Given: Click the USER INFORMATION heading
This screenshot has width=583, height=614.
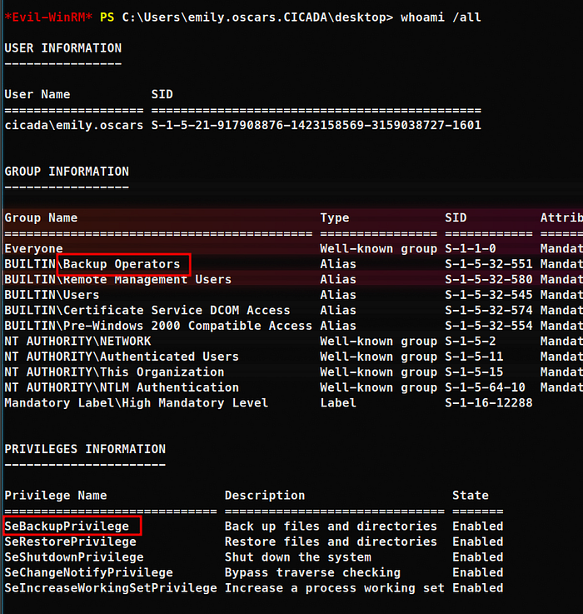Looking at the screenshot, I should (63, 48).
